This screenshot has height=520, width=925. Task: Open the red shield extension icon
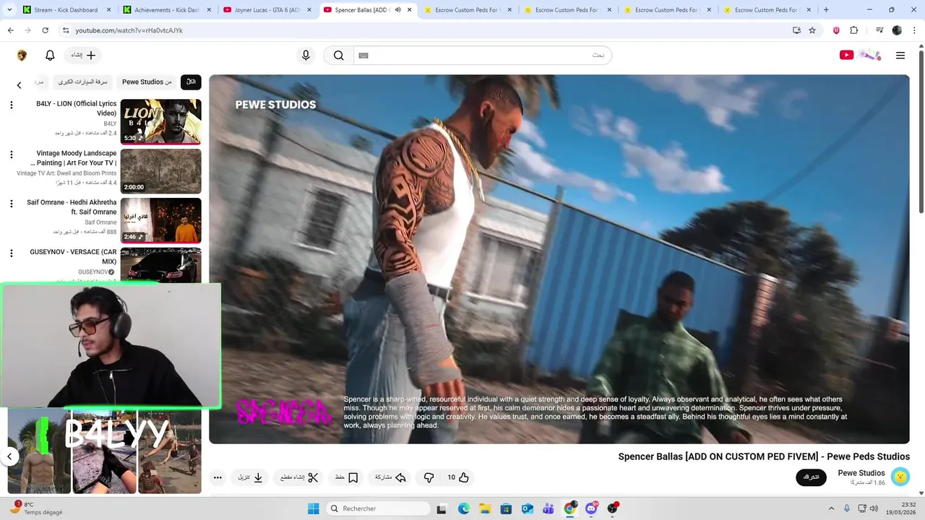837,30
